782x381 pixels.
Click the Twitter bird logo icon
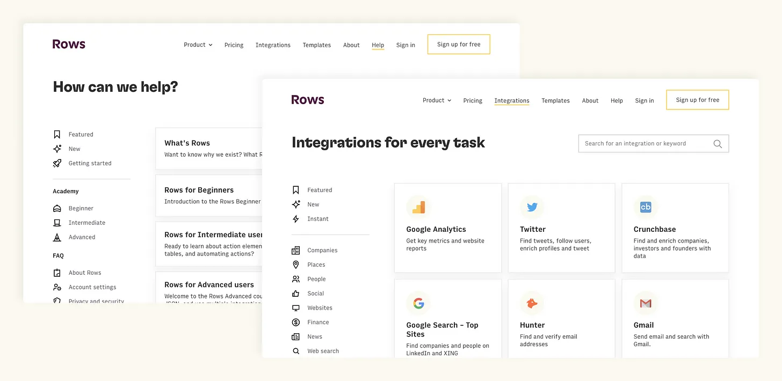click(532, 207)
